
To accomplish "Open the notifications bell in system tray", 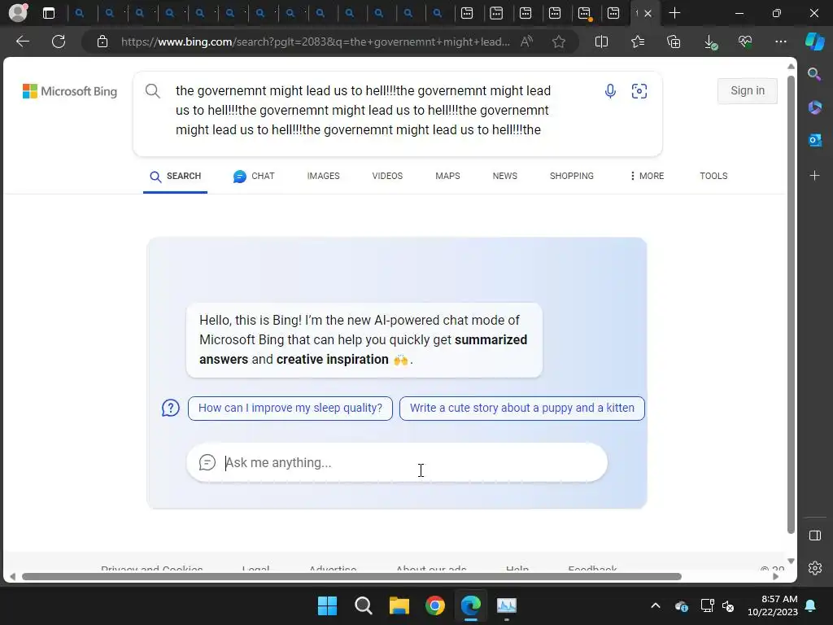I will tap(811, 605).
